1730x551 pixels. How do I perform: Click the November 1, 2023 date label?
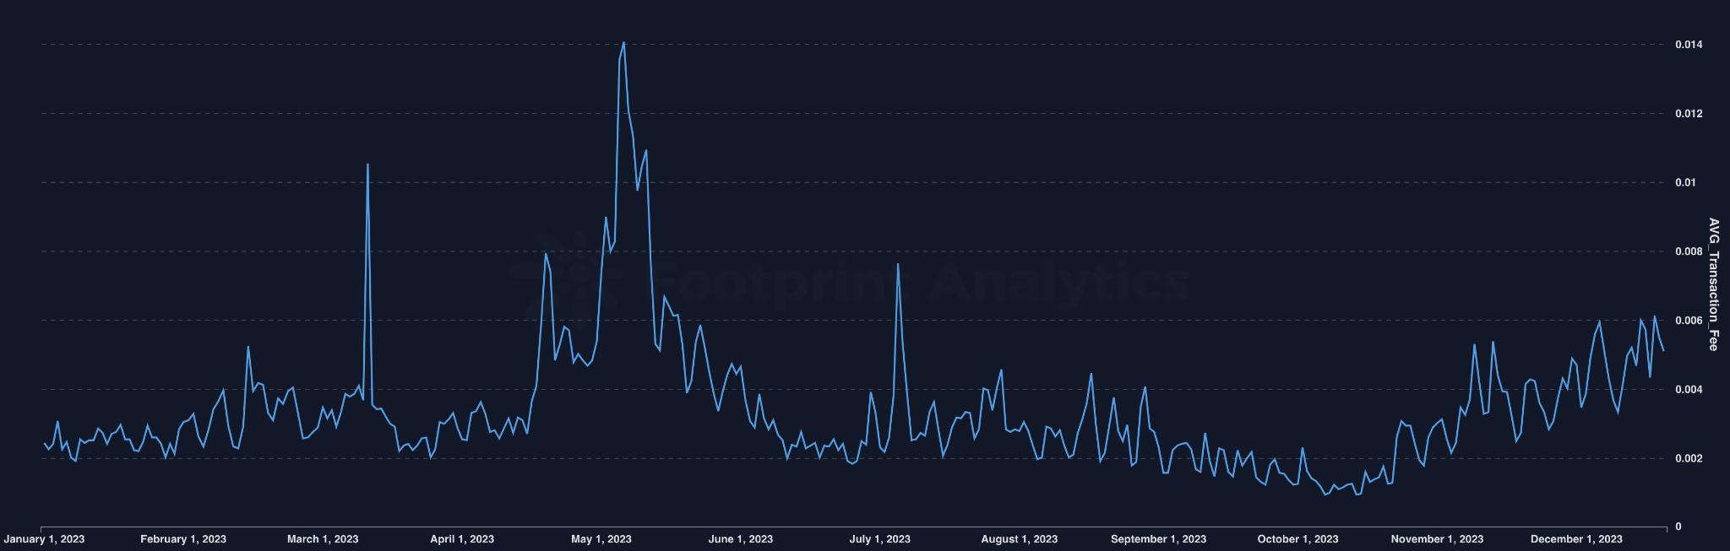click(1437, 539)
